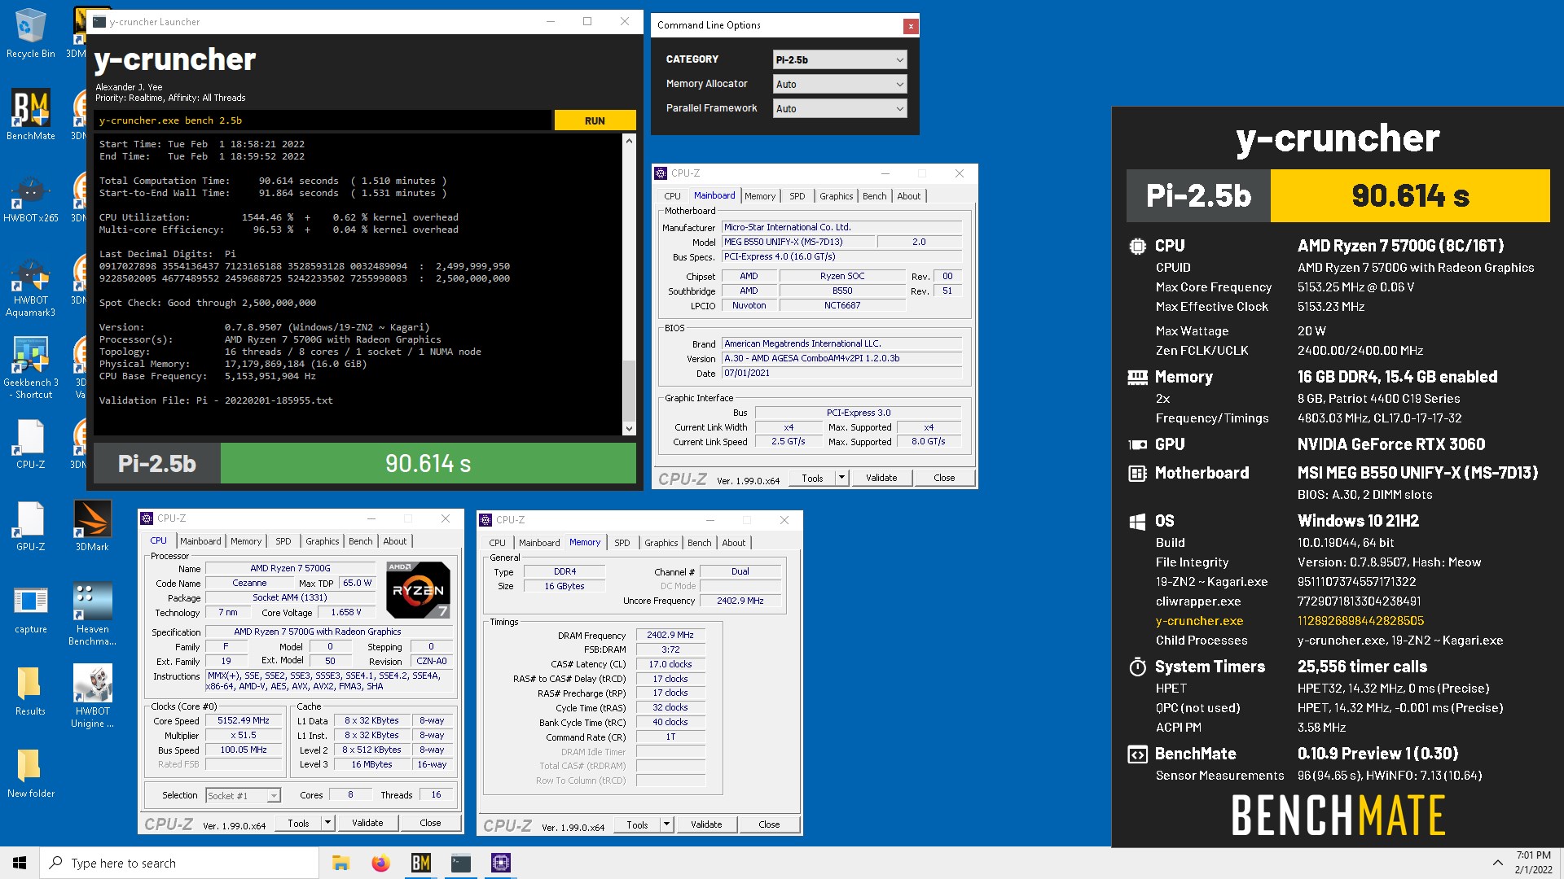Open the Windows Start menu
Viewport: 1564px width, 879px height.
pyautogui.click(x=20, y=863)
